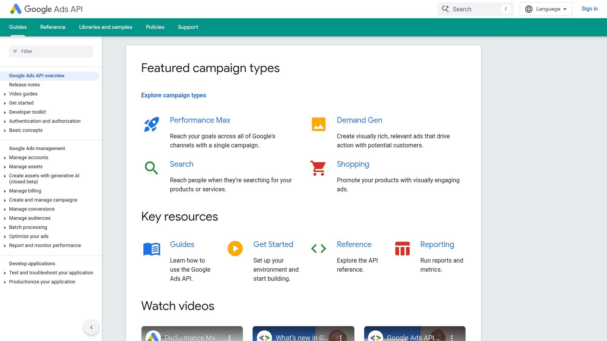607x341 pixels.
Task: Click the Get Started play button icon
Action: (x=235, y=249)
